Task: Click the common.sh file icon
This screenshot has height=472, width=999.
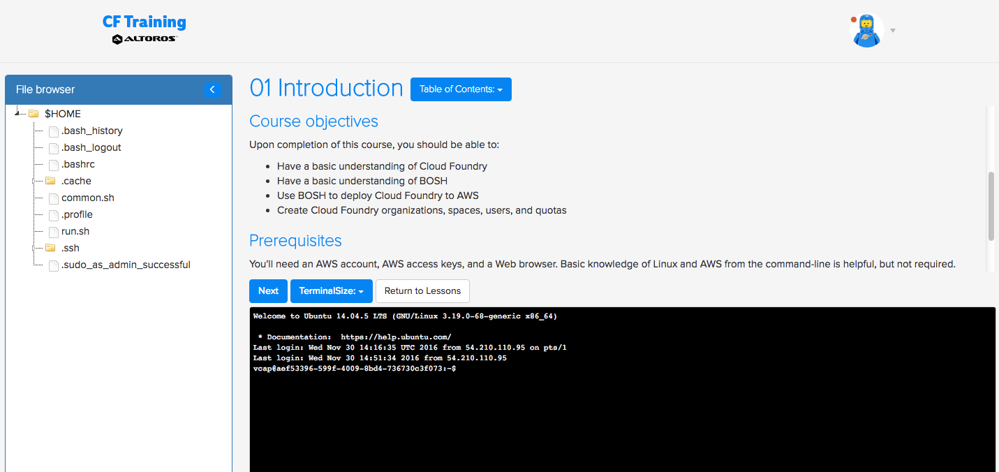Action: point(54,198)
